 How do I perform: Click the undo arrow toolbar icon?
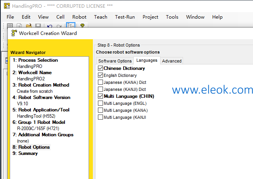click(x=50, y=26)
